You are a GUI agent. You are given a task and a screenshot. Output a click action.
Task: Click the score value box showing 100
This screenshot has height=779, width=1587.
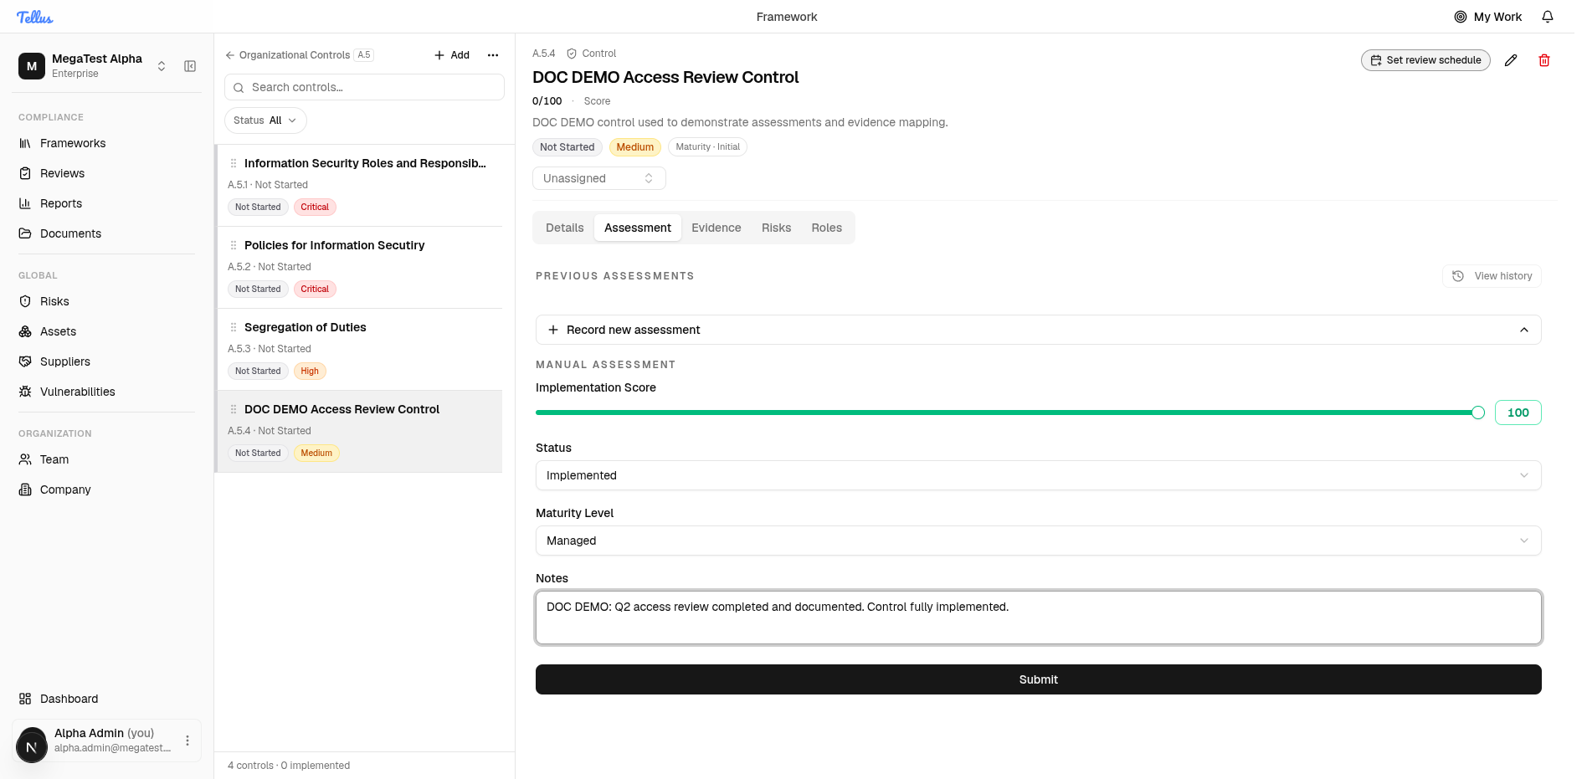(x=1518, y=413)
